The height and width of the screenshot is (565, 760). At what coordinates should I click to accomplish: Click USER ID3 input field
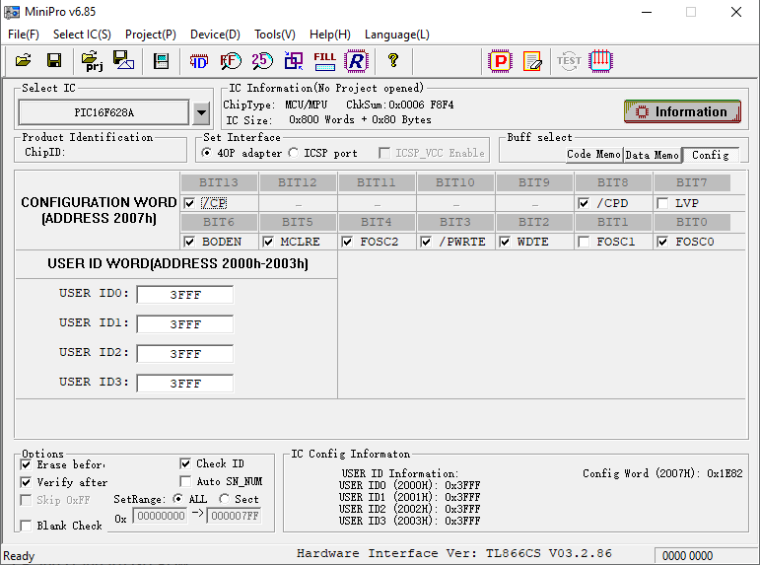point(184,384)
